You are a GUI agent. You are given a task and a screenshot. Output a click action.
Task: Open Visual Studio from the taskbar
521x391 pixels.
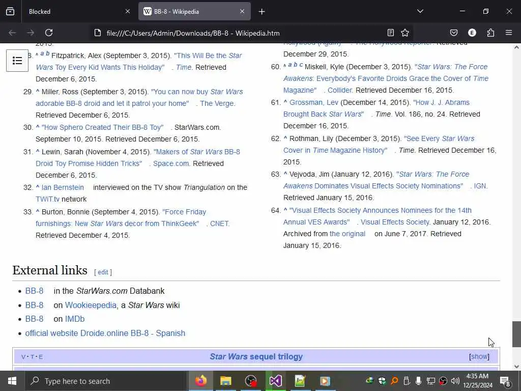click(275, 381)
